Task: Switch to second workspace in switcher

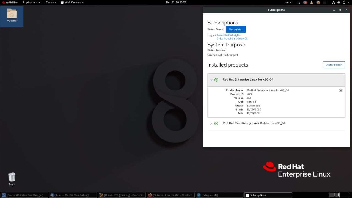Action: tap(344, 195)
